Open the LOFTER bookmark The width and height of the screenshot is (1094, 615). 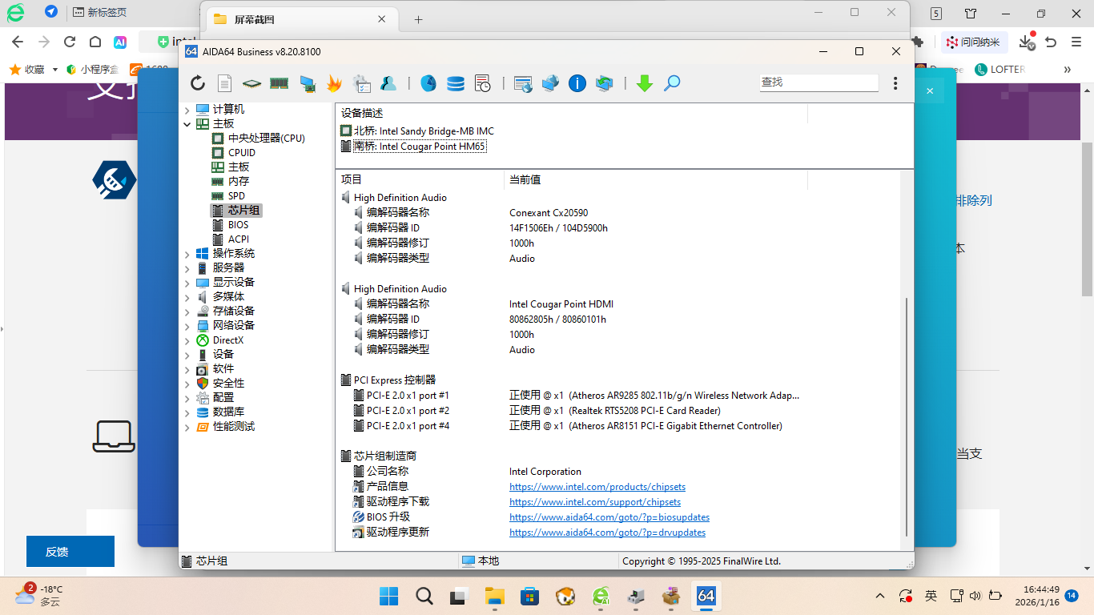coord(999,70)
